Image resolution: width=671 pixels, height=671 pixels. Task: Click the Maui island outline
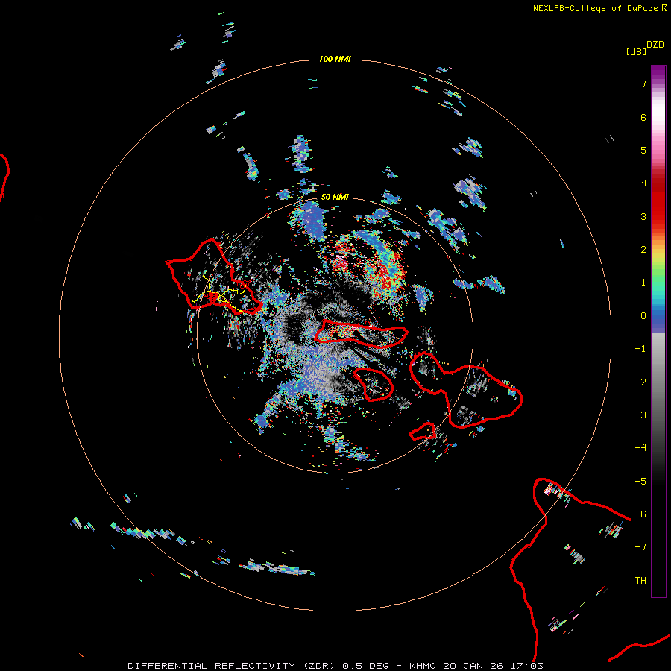click(465, 389)
